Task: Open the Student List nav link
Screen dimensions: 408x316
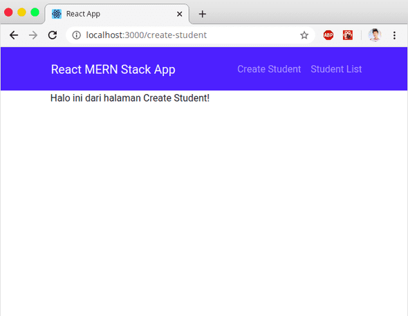Action: click(x=336, y=69)
